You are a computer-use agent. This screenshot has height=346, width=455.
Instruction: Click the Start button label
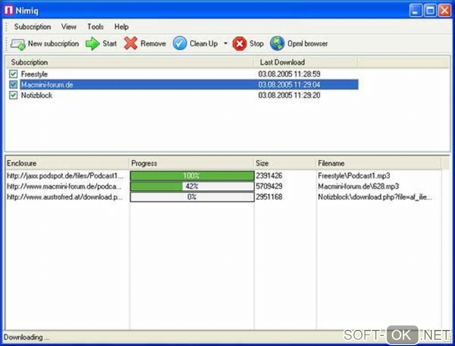tap(110, 44)
